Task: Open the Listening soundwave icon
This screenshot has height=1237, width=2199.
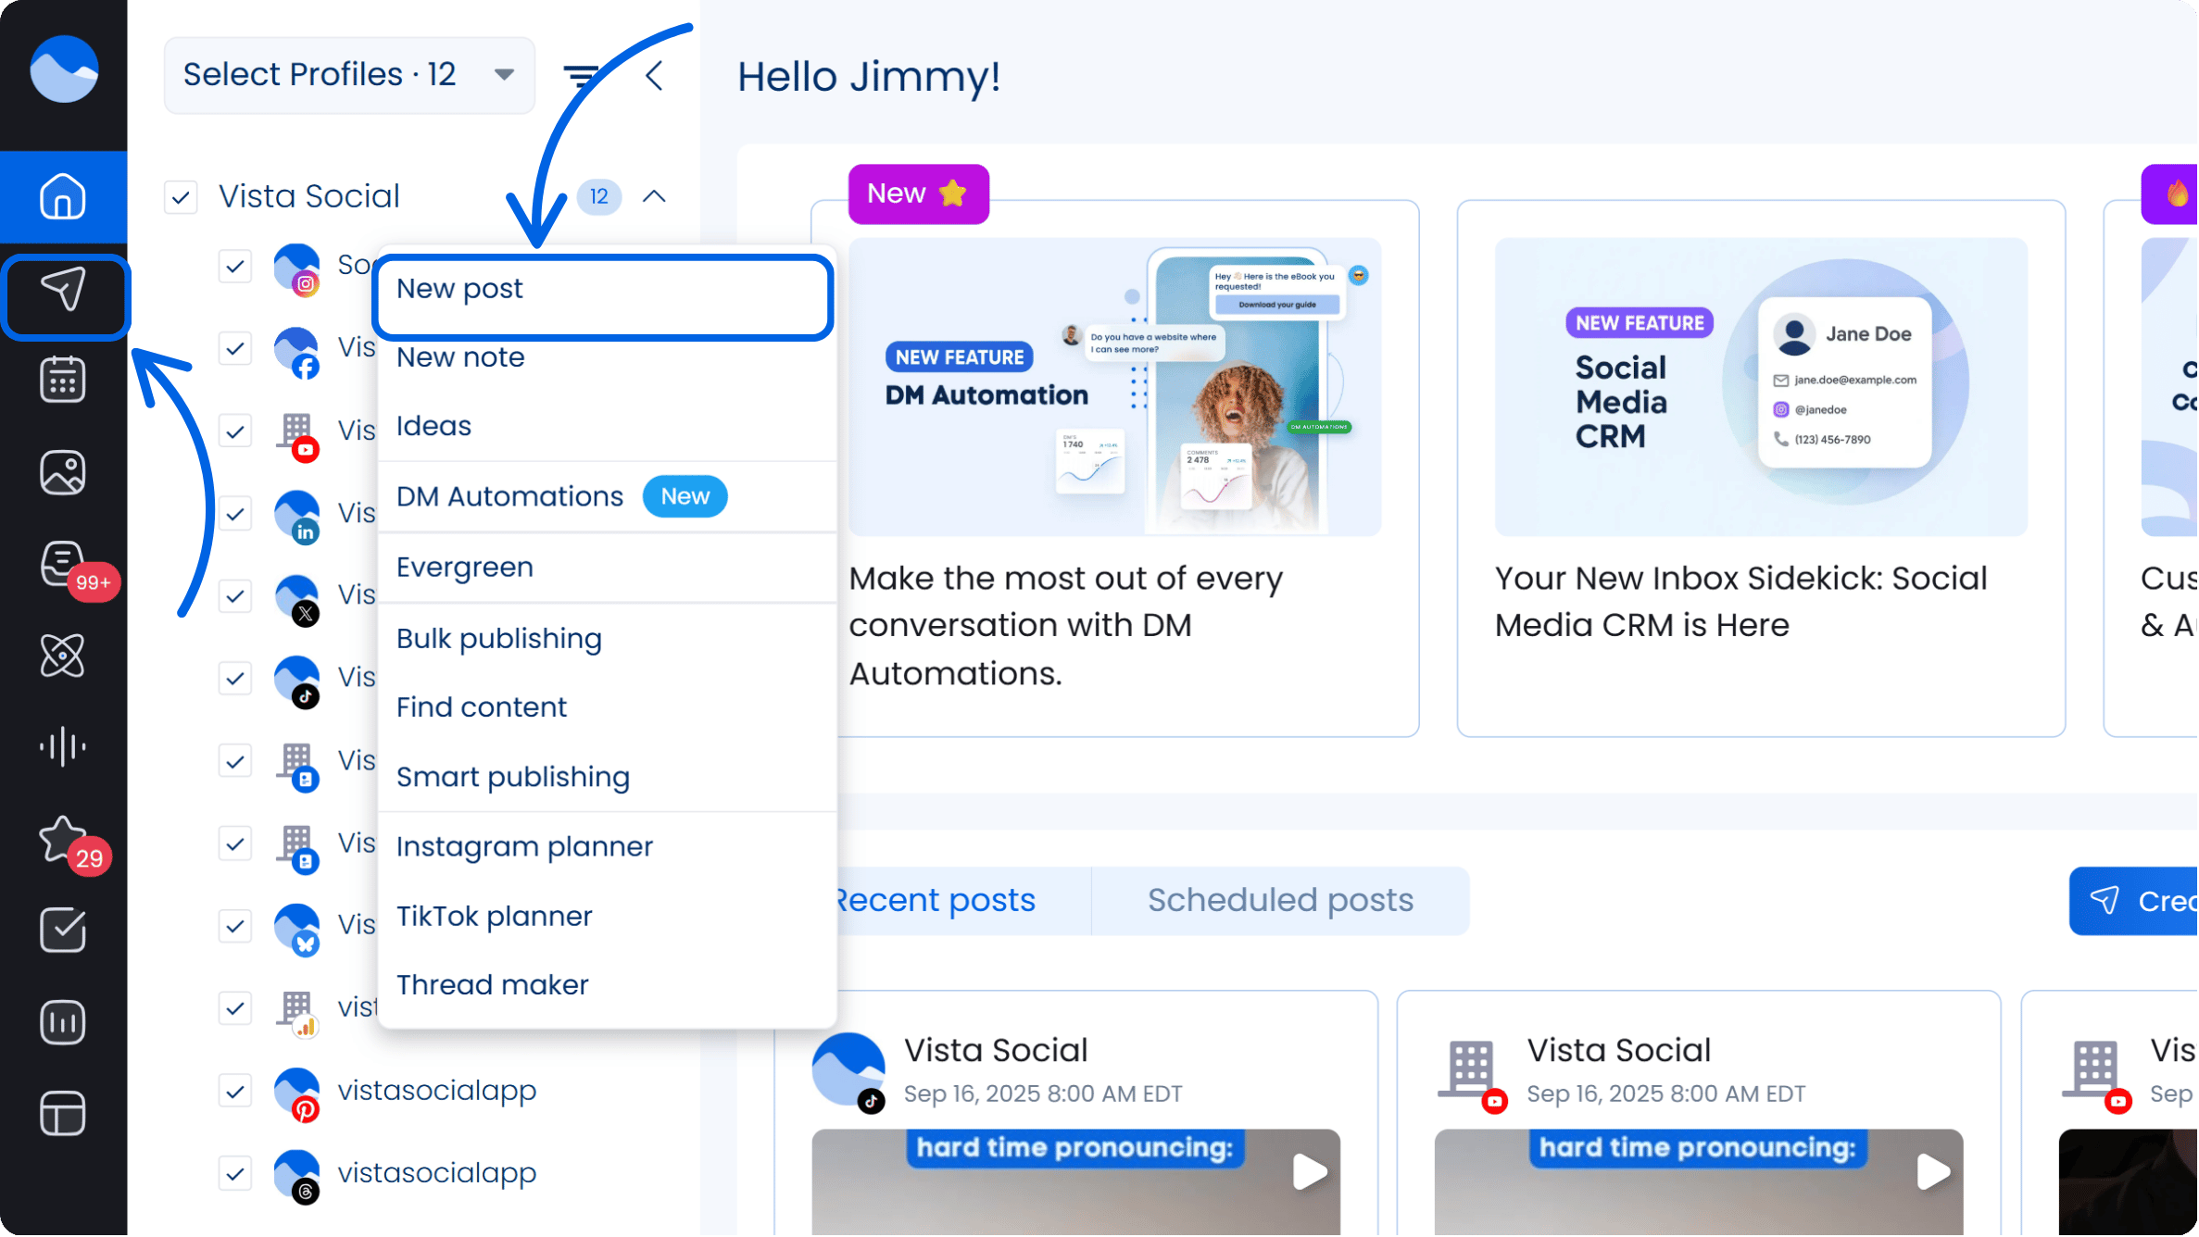Action: coord(63,746)
